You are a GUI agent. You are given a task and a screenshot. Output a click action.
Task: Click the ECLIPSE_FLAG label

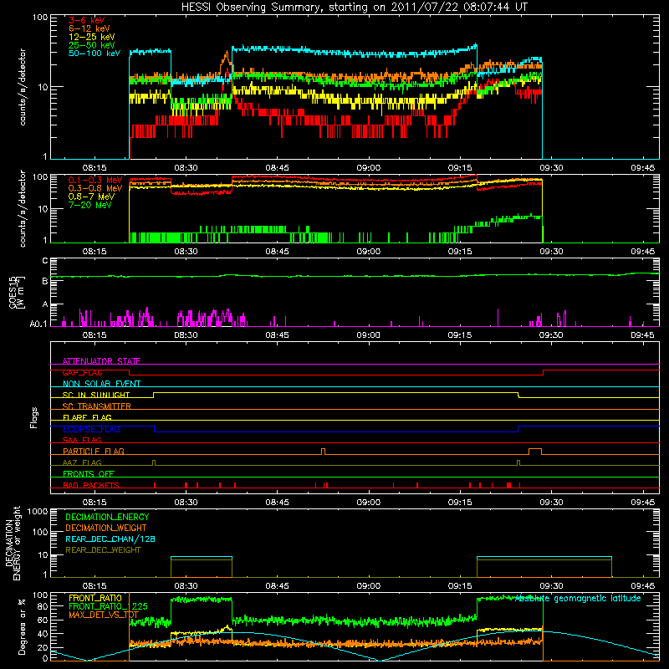point(91,429)
